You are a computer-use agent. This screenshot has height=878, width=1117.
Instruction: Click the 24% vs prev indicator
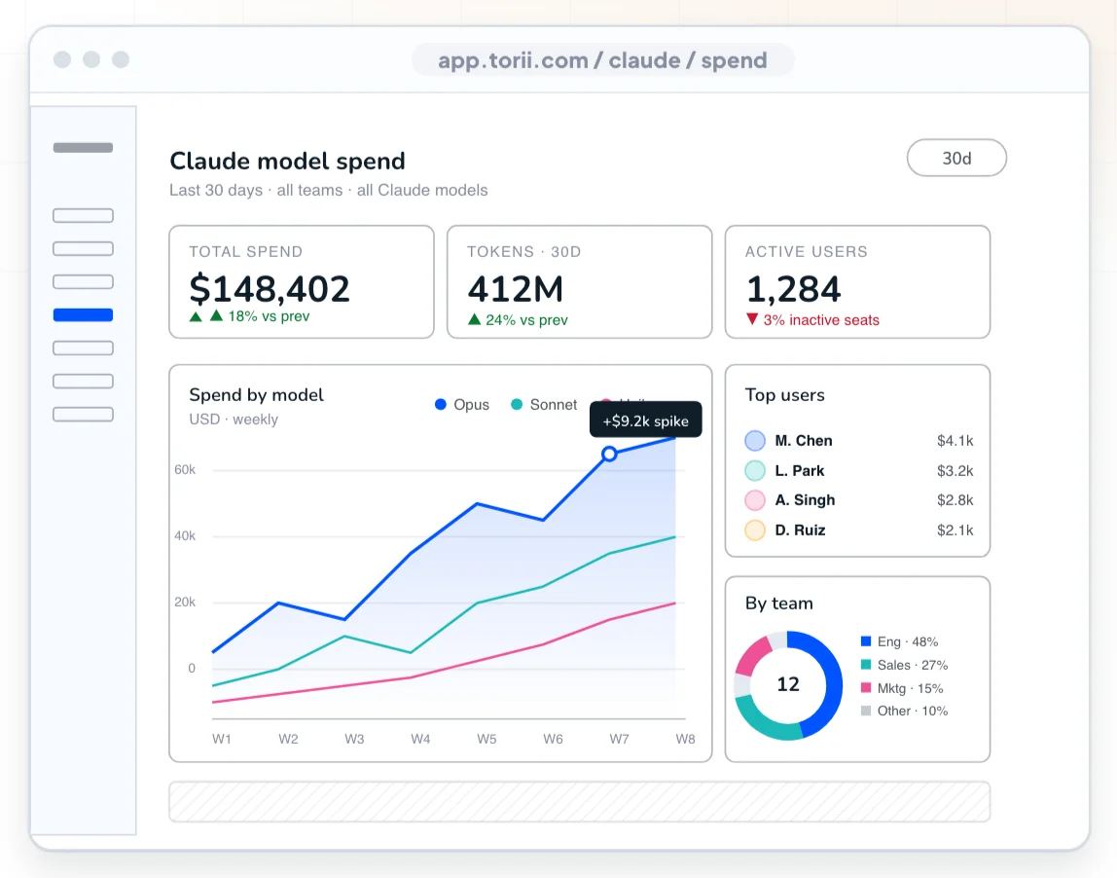(518, 320)
